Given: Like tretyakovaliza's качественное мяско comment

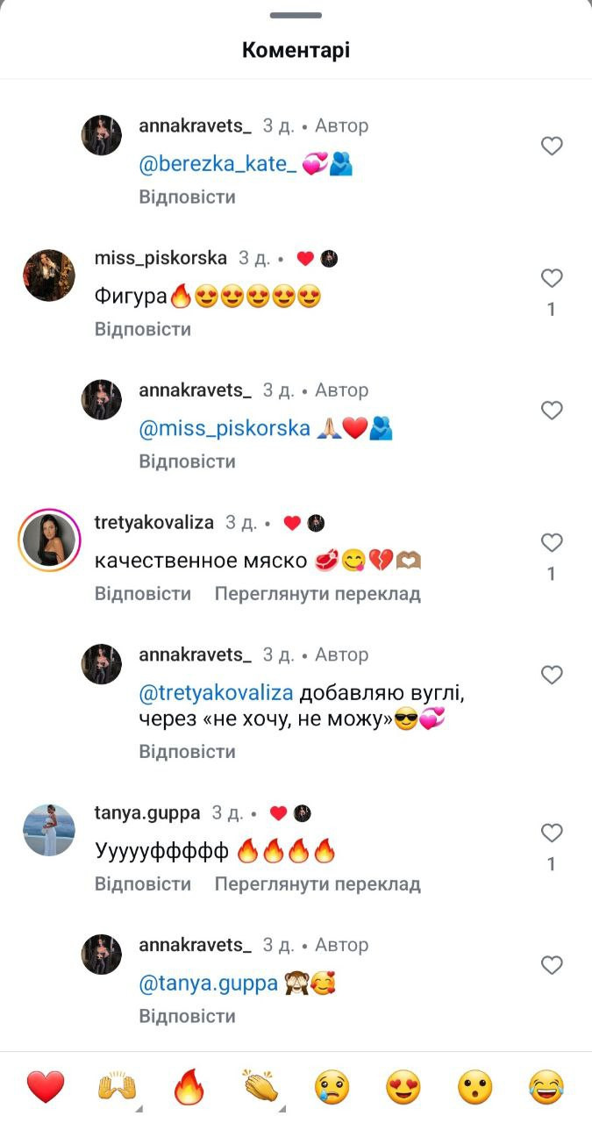Looking at the screenshot, I should click(x=551, y=543).
